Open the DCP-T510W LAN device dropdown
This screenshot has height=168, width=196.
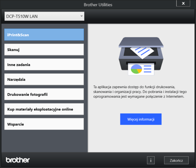(44, 16)
